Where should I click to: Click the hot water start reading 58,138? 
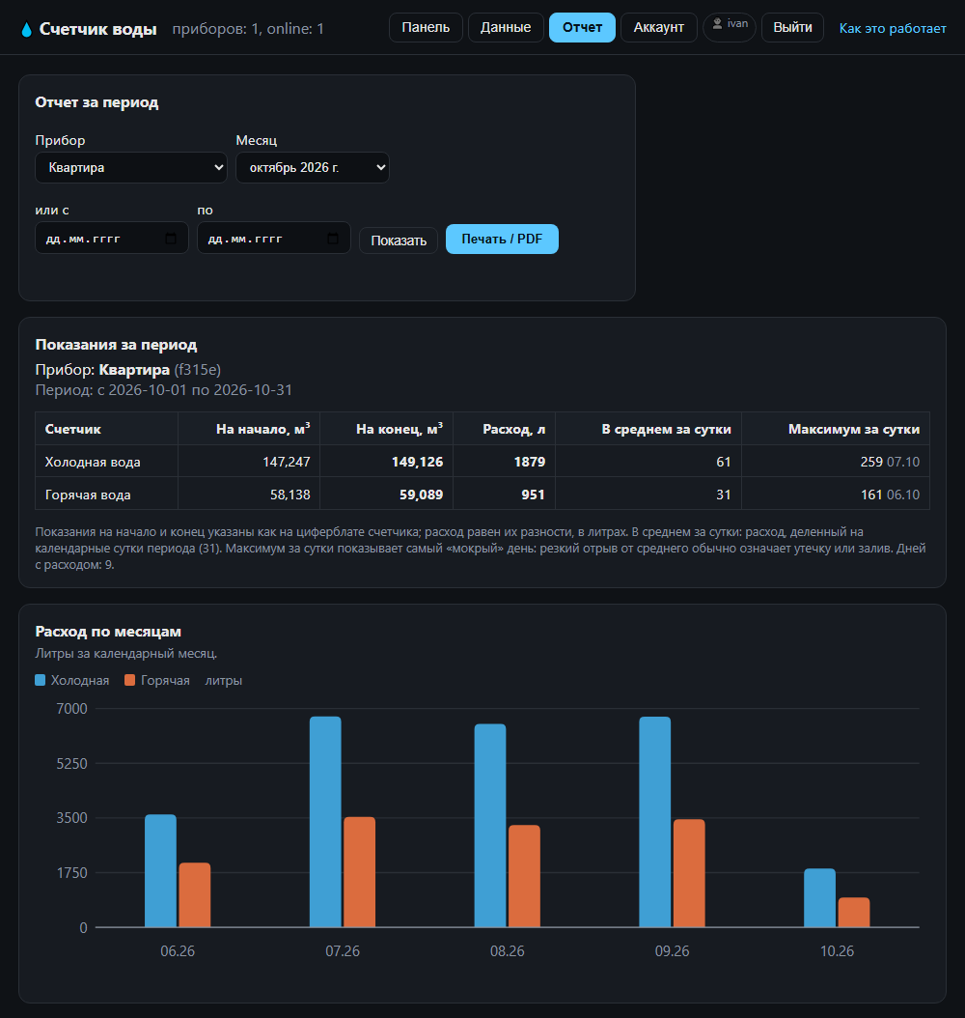click(290, 495)
